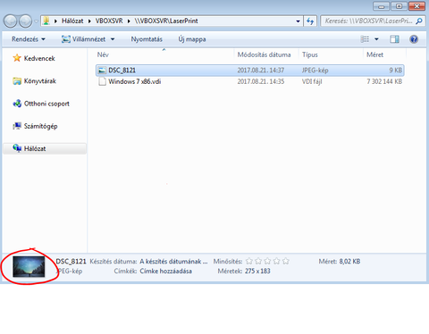Open the Villámnézet dropdown arrow
Screen dimensions: 429x334
click(113, 39)
